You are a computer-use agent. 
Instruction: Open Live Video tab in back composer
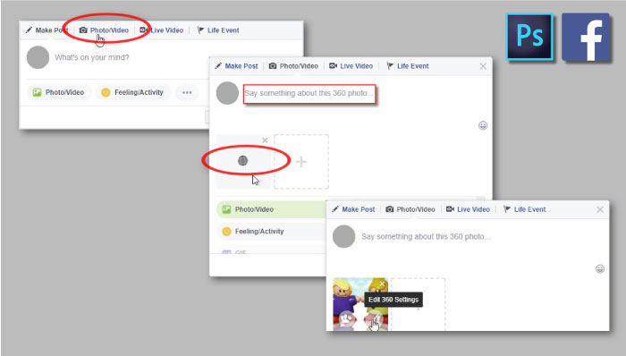click(161, 30)
